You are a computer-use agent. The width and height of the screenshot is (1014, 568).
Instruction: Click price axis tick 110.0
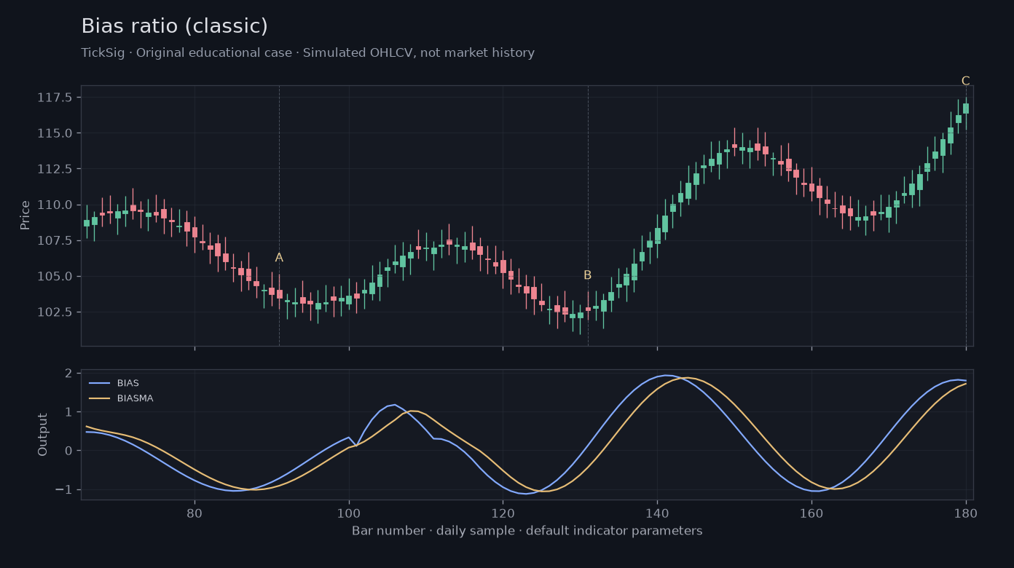[x=55, y=205]
